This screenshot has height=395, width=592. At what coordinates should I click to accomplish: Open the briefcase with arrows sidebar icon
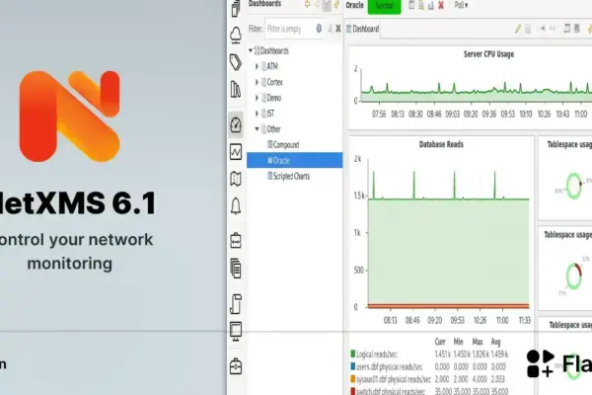point(236,240)
